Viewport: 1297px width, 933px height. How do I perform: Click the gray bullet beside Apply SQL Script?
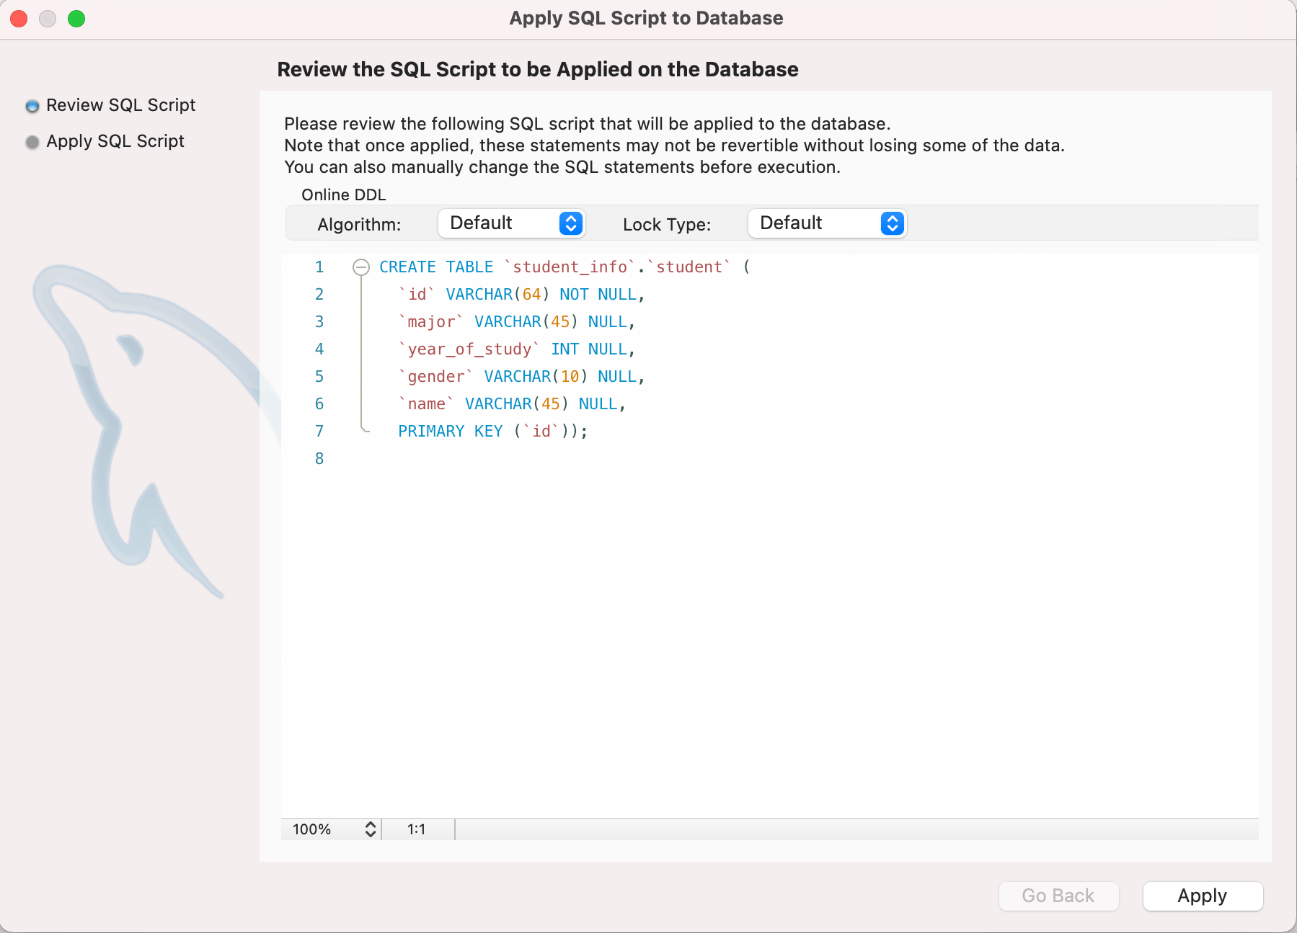(32, 143)
